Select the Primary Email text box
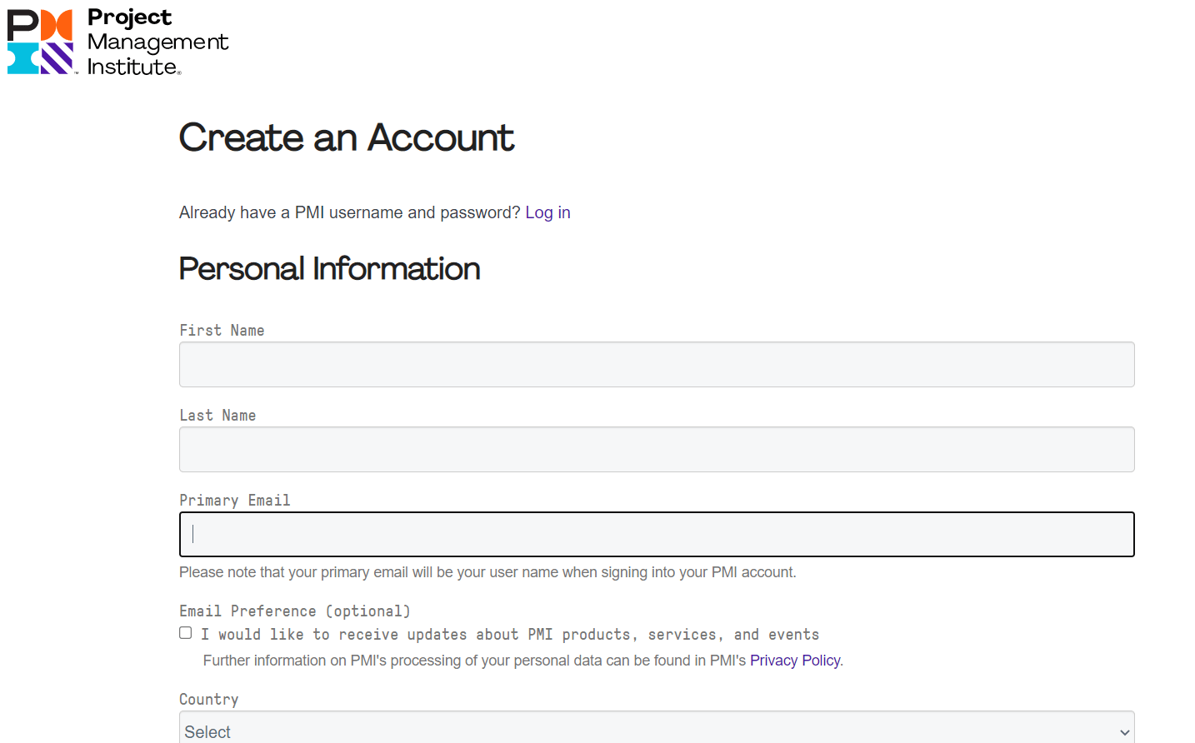Image resolution: width=1195 pixels, height=743 pixels. [x=657, y=534]
